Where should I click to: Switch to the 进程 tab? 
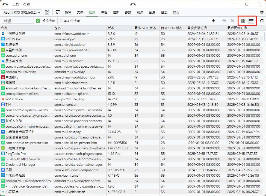[x=104, y=12]
